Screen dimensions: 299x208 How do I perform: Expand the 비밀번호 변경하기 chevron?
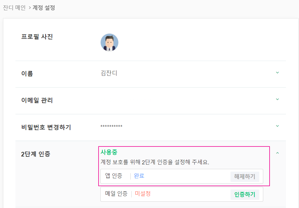click(x=277, y=126)
